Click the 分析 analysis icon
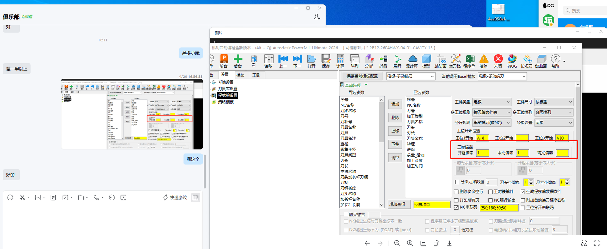Viewport: 607px width, 249px height. 369,61
